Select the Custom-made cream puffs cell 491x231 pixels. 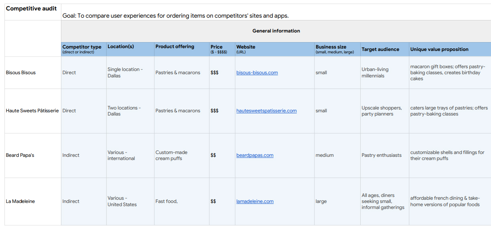click(171, 155)
